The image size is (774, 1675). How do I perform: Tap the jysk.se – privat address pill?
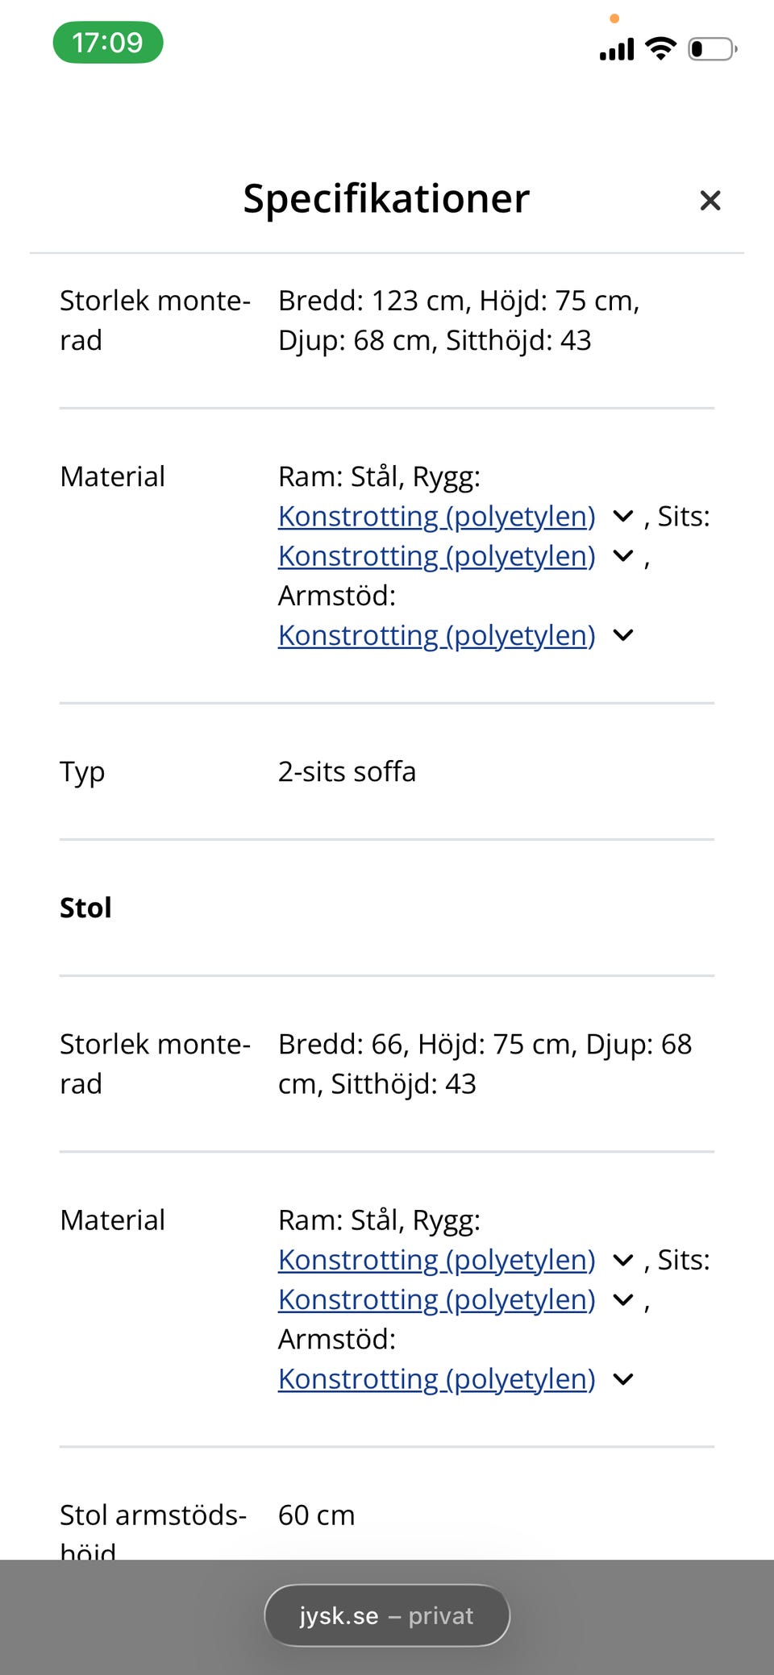(x=387, y=1615)
